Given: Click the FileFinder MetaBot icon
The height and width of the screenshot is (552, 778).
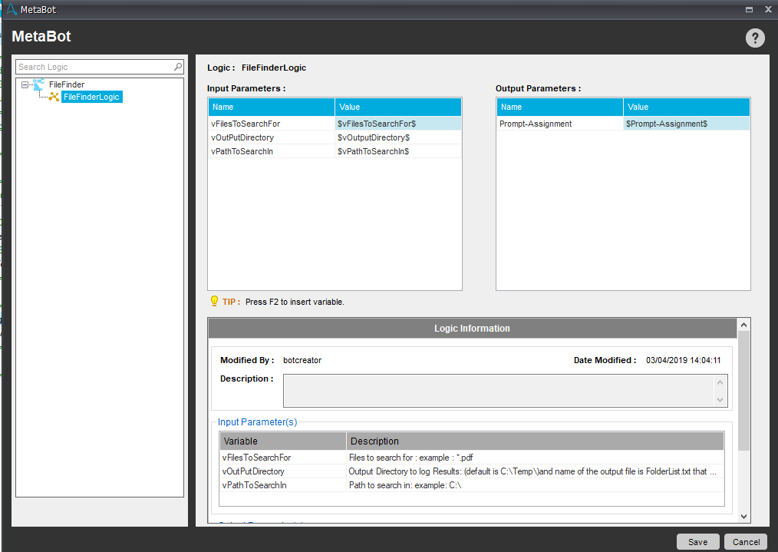Looking at the screenshot, I should coord(38,84).
